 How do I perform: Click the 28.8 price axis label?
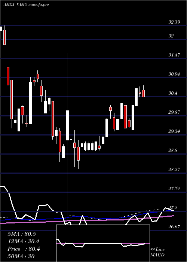click(173, 150)
